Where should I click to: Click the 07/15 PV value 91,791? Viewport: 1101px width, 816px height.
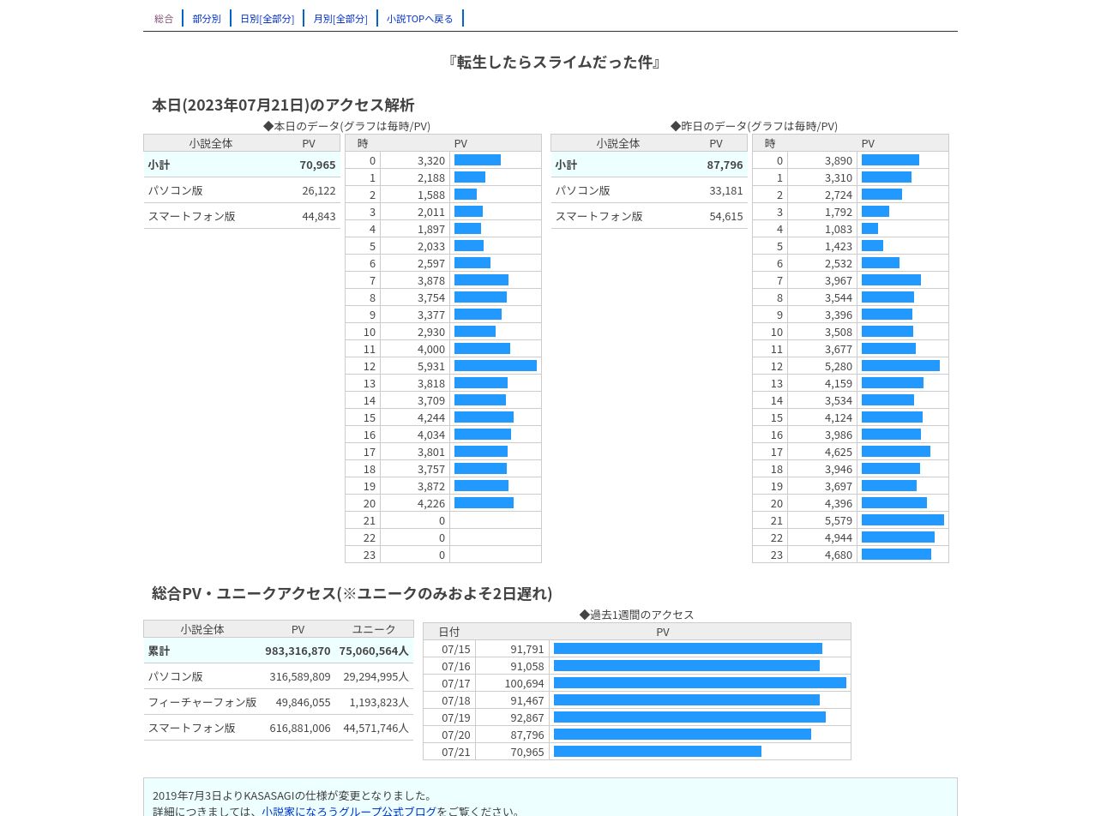[527, 649]
